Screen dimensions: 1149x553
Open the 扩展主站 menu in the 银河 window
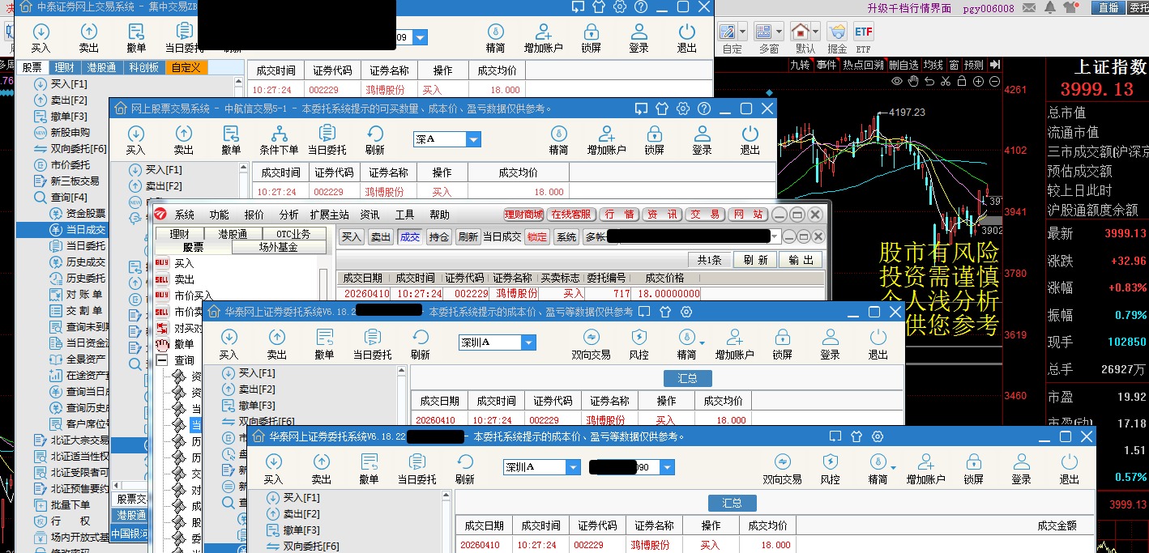329,215
